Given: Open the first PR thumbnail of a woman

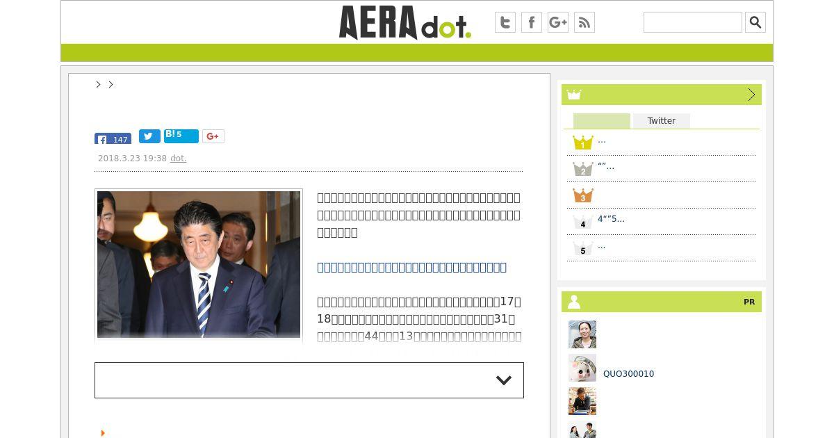Looking at the screenshot, I should coord(582,334).
